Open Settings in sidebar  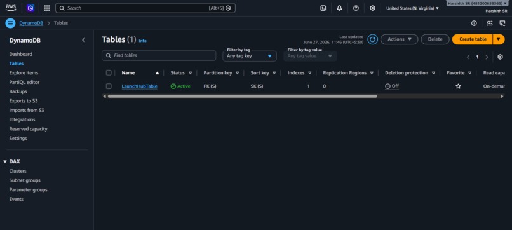pyautogui.click(x=18, y=139)
